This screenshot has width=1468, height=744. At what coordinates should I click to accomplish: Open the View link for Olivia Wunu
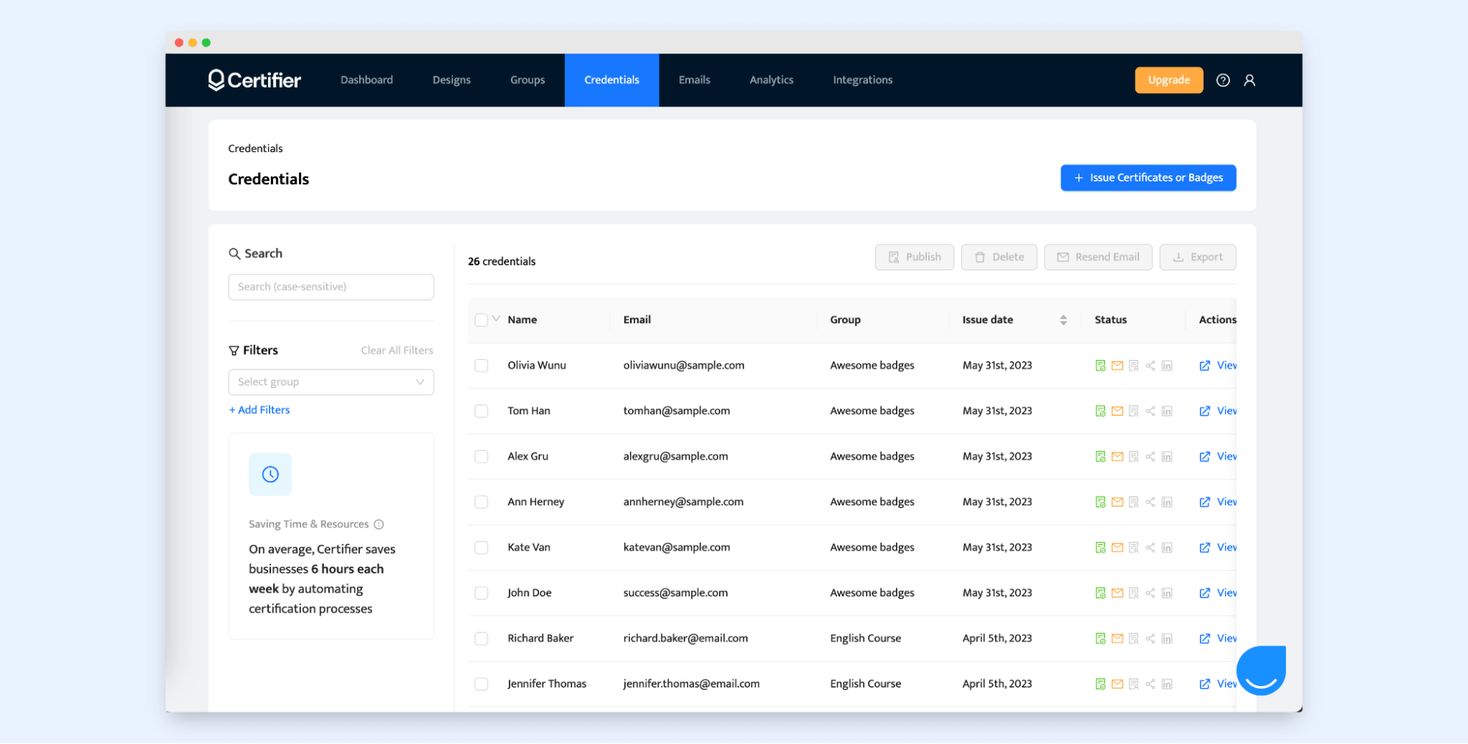1218,366
